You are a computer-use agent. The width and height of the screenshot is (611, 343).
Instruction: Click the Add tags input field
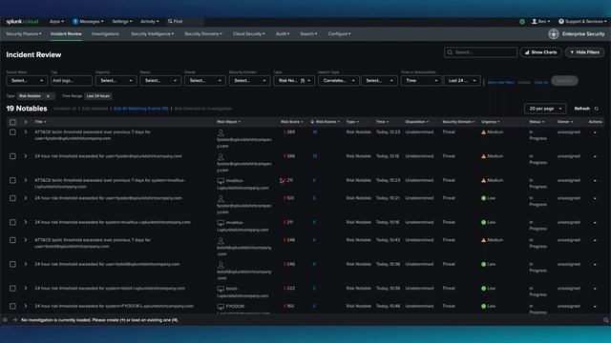72,80
